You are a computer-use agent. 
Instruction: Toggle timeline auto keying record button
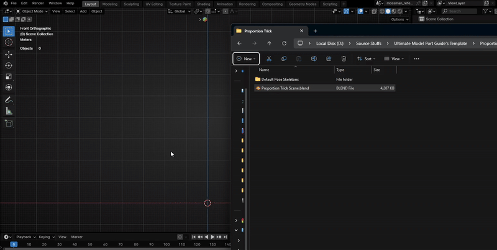180,237
